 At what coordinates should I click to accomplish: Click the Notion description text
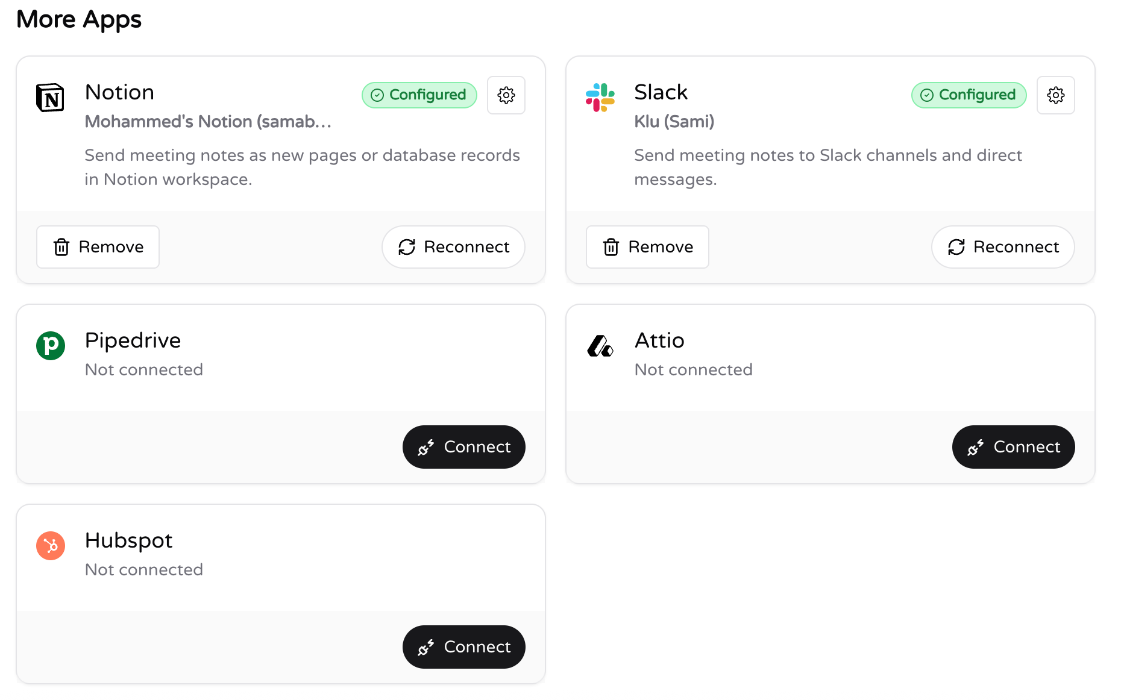point(302,167)
